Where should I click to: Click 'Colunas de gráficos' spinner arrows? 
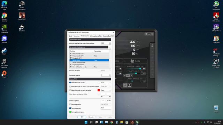(110, 75)
